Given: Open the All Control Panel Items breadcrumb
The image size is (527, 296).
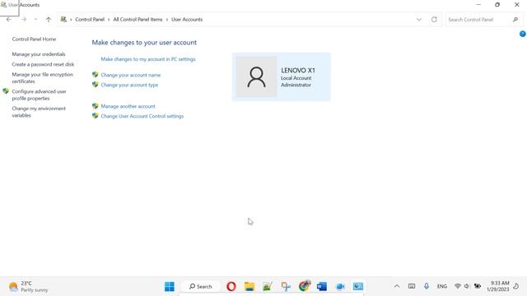Looking at the screenshot, I should click(138, 20).
